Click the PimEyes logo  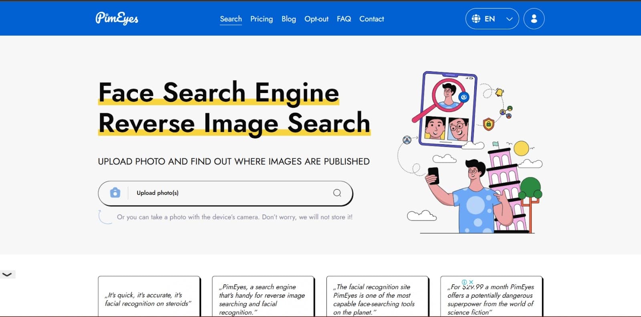(x=117, y=18)
